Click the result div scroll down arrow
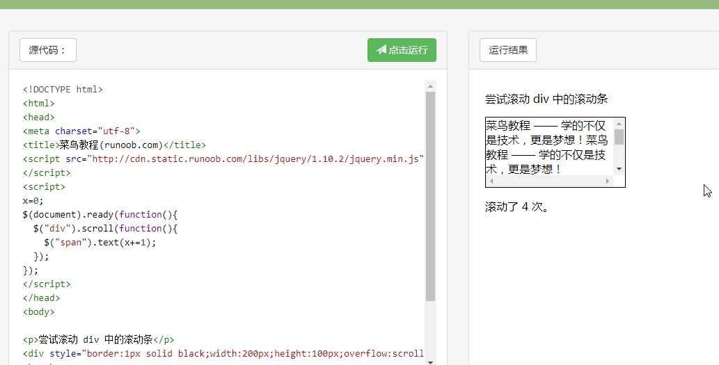 pyautogui.click(x=619, y=169)
